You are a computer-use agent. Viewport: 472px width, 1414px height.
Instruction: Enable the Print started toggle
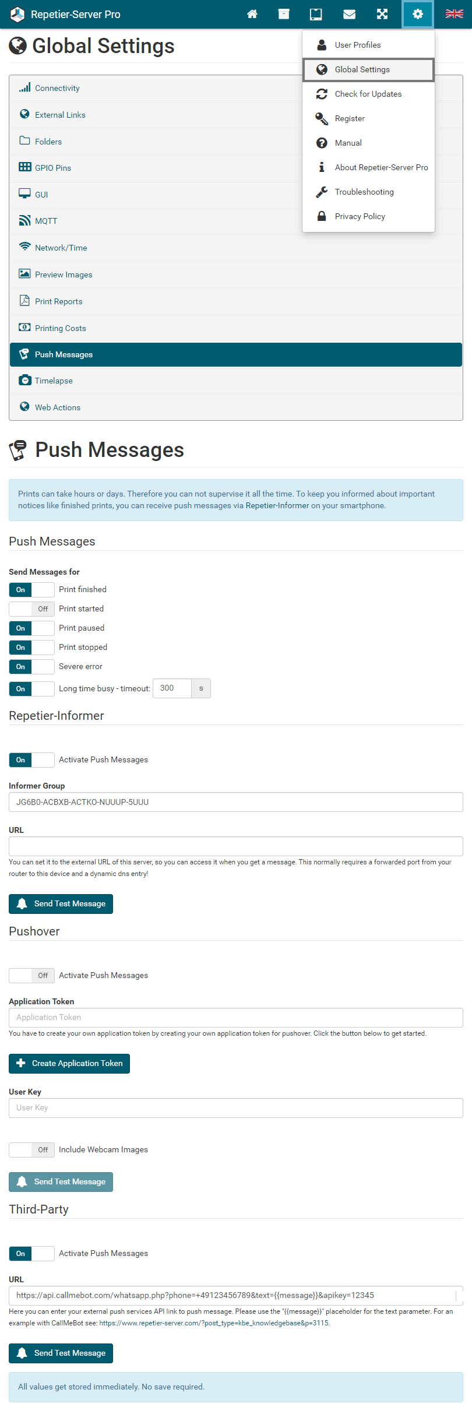click(x=32, y=608)
